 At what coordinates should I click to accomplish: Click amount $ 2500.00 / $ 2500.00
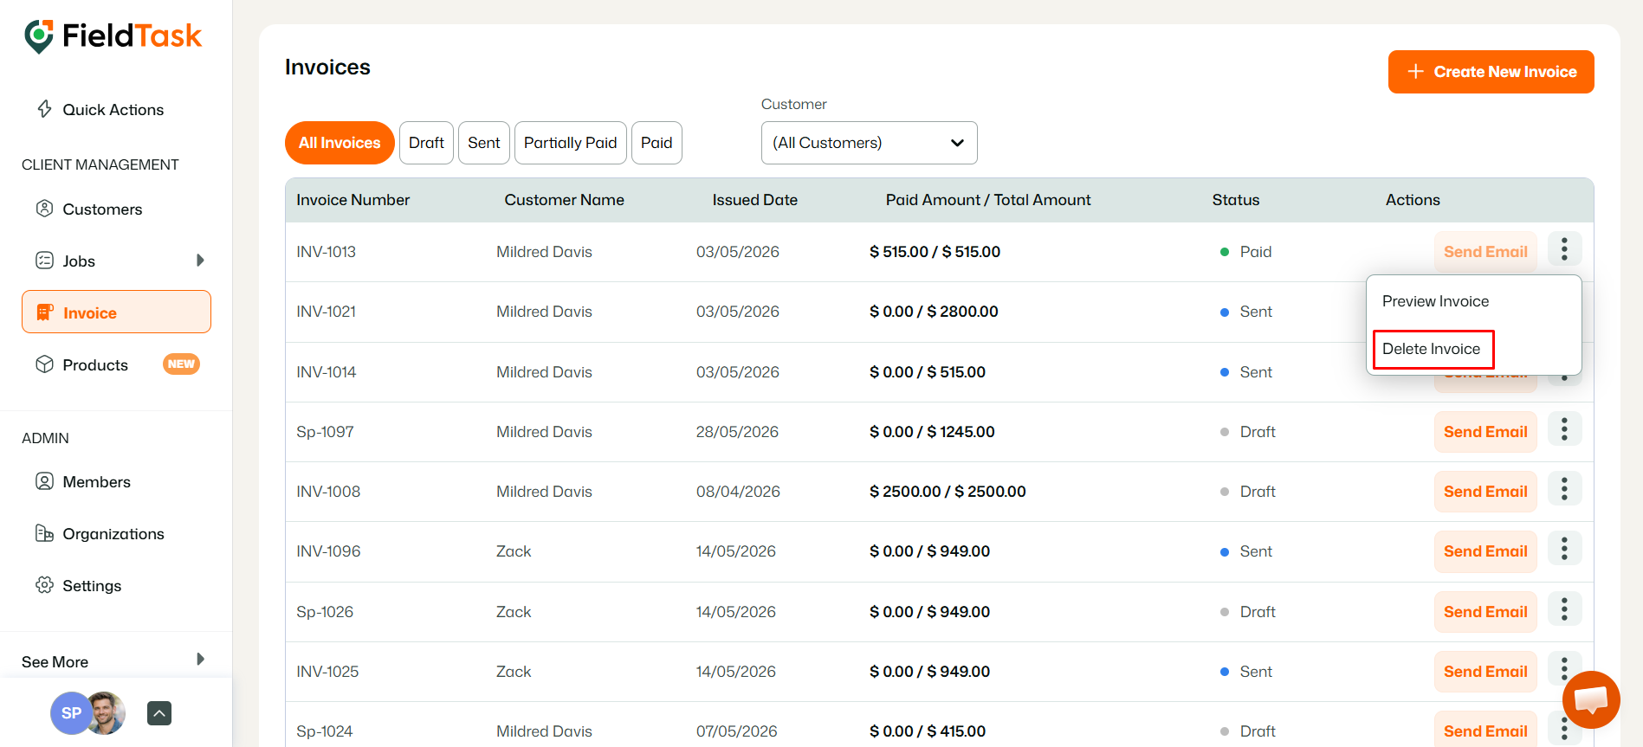[948, 492]
